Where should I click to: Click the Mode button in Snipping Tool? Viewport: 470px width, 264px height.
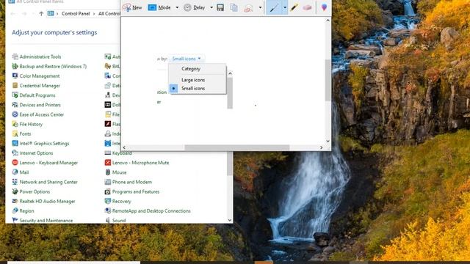click(159, 7)
